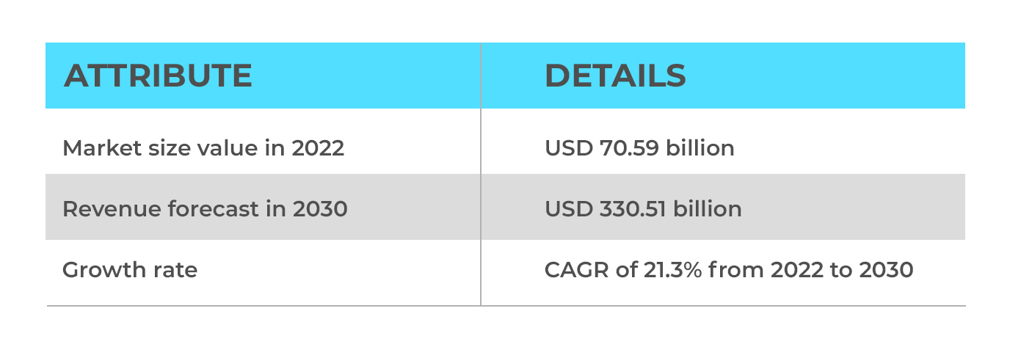Select the 'USD 330.51 billion' value
The width and height of the screenshot is (1010, 344).
[x=643, y=209]
